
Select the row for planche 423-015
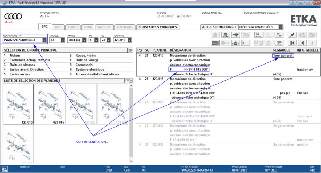pyautogui.click(x=228, y=88)
